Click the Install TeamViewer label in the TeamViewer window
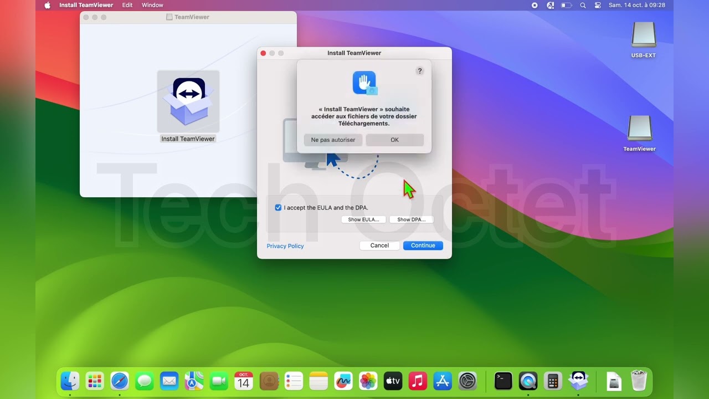 point(188,139)
